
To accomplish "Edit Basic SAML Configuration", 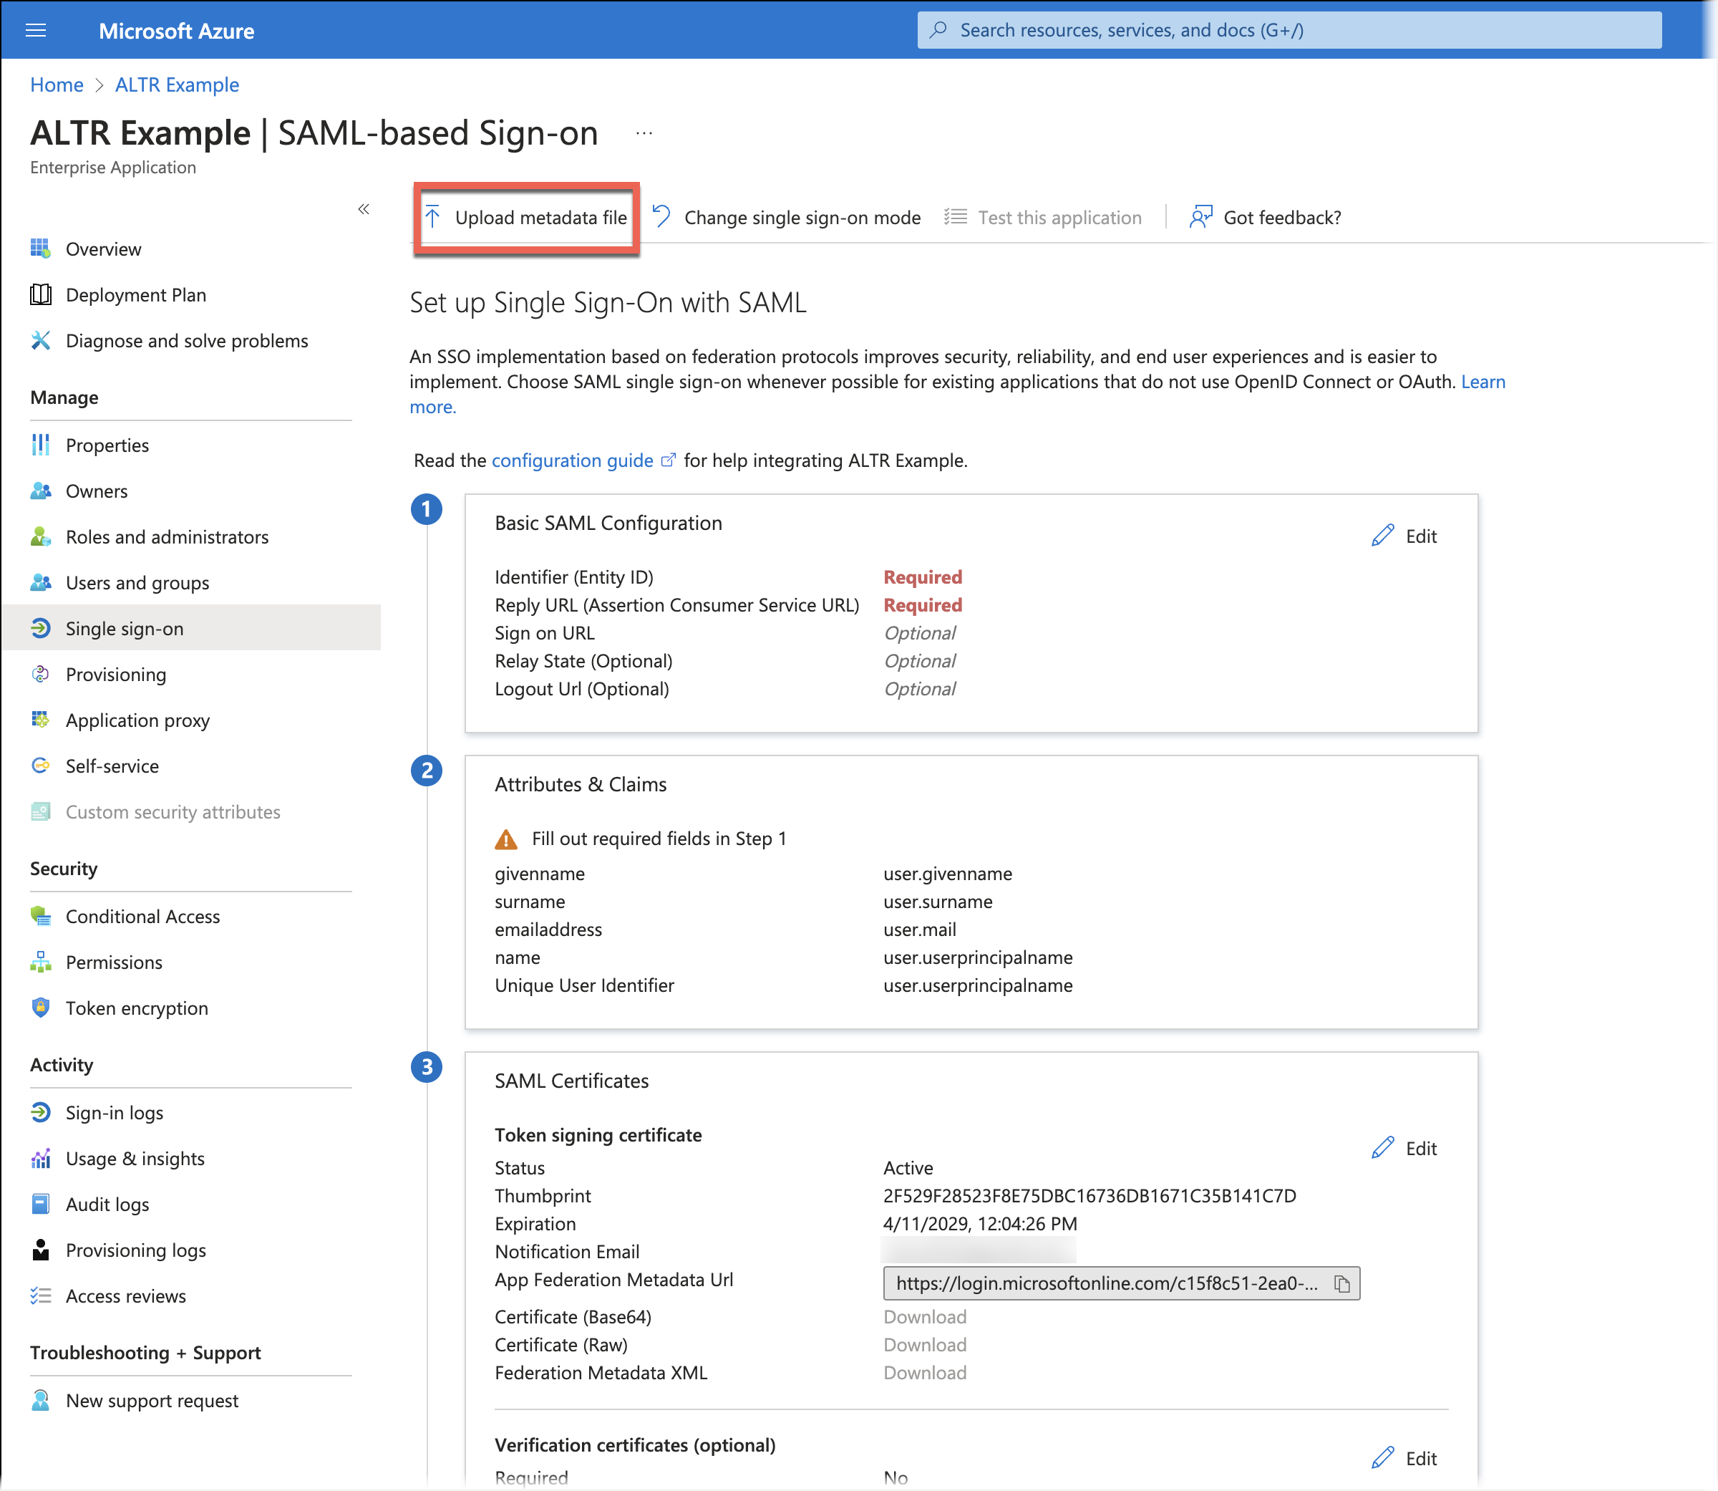I will 1404,536.
